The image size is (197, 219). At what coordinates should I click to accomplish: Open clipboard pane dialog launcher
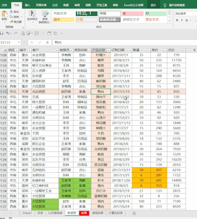[23, 27]
